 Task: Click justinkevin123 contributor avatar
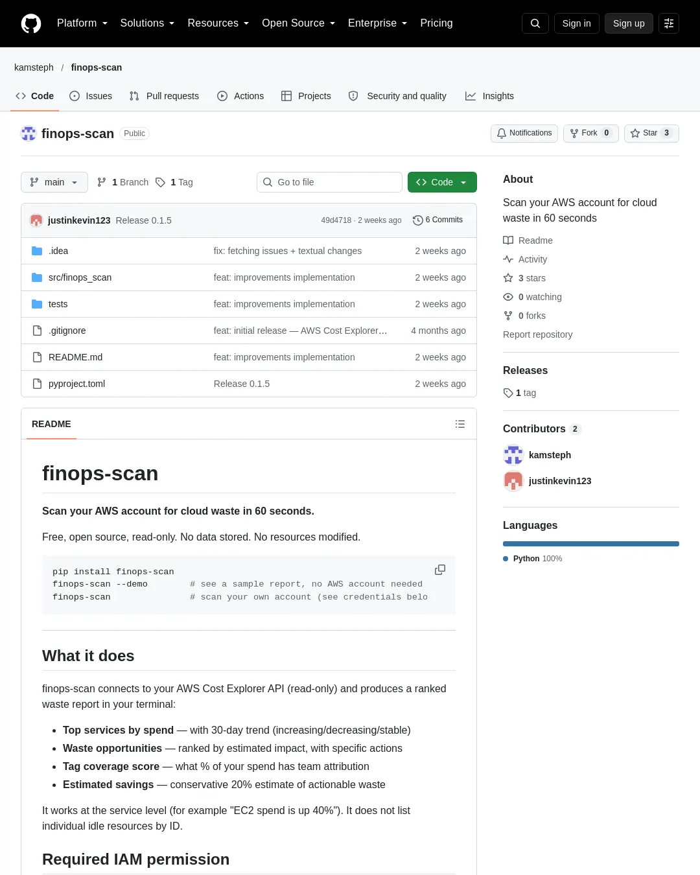click(513, 481)
